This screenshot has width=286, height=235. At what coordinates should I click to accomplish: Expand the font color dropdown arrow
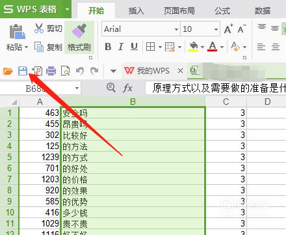tap(222, 47)
